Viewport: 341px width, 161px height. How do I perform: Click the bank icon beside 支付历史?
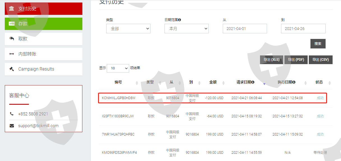[11, 9]
